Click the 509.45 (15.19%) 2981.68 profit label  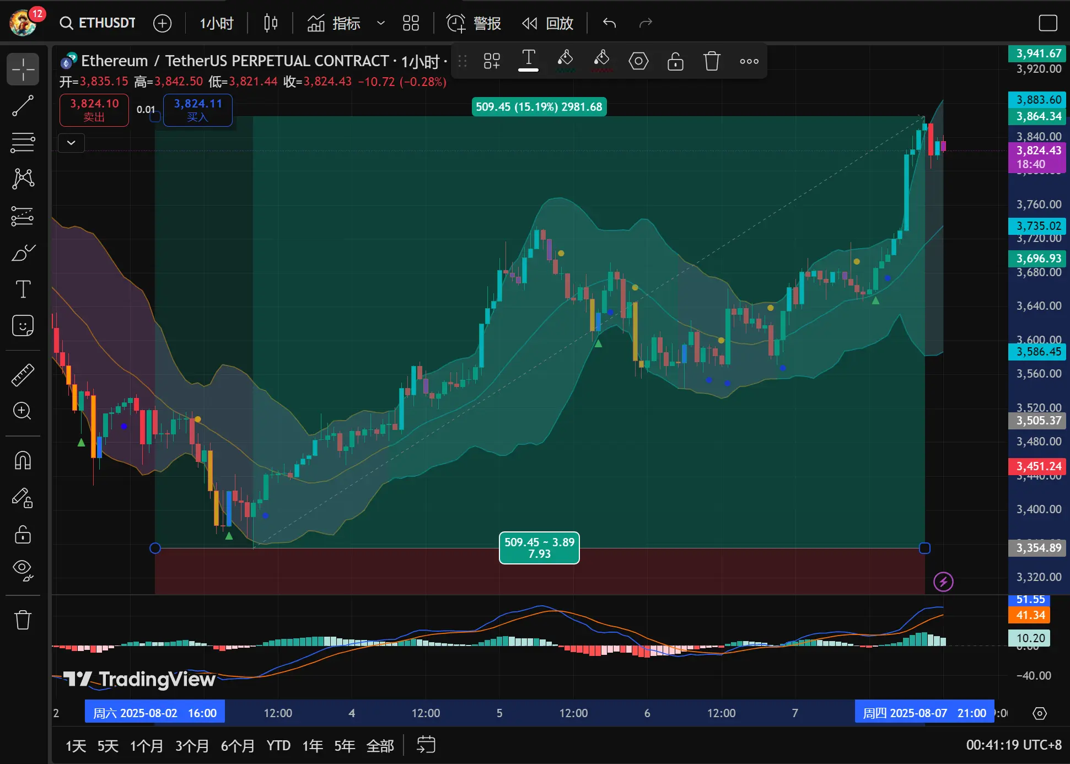pyautogui.click(x=539, y=106)
